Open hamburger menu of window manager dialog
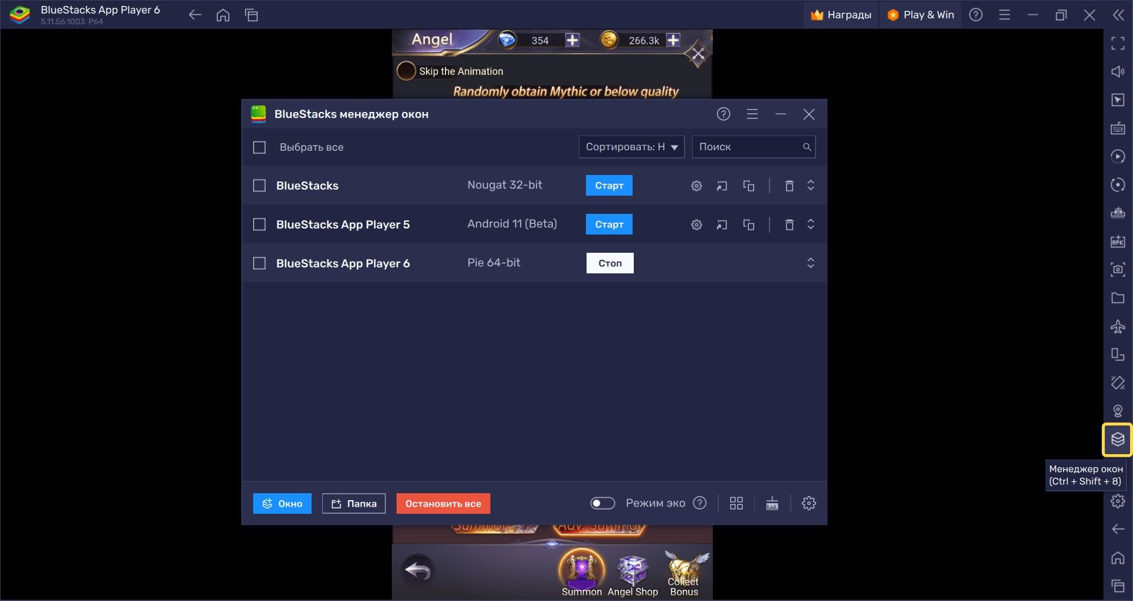The height and width of the screenshot is (601, 1133). pos(752,114)
